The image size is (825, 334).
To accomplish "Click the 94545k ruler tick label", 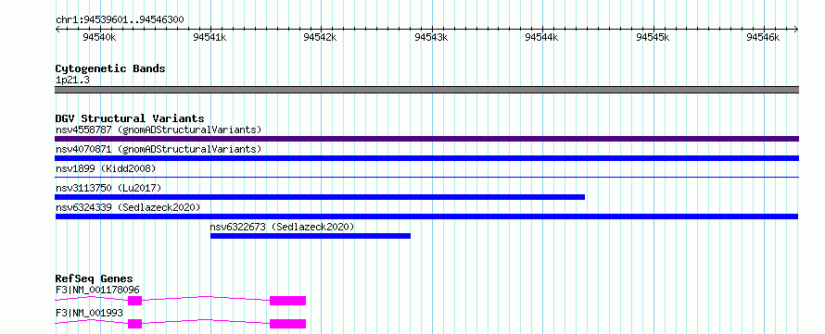I will point(653,37).
